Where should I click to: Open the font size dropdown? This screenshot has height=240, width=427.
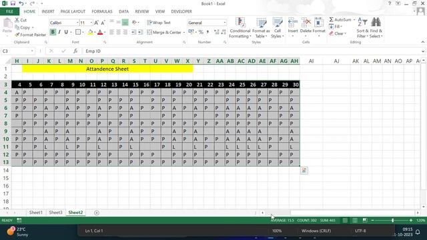91,23
